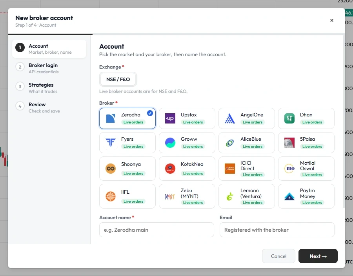Click the Zerodha selected checkmark badge

click(x=150, y=113)
